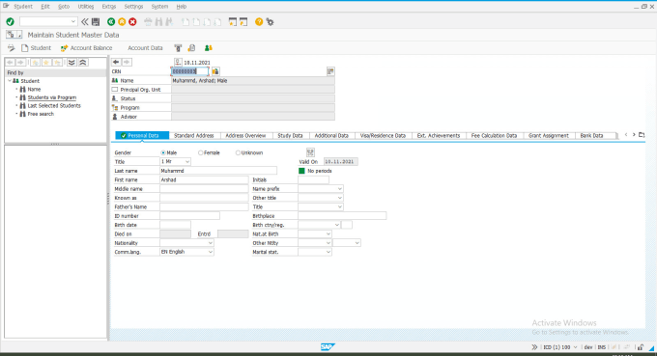The width and height of the screenshot is (657, 356).
Task: Click the Father's Name input field
Action: [204, 206]
